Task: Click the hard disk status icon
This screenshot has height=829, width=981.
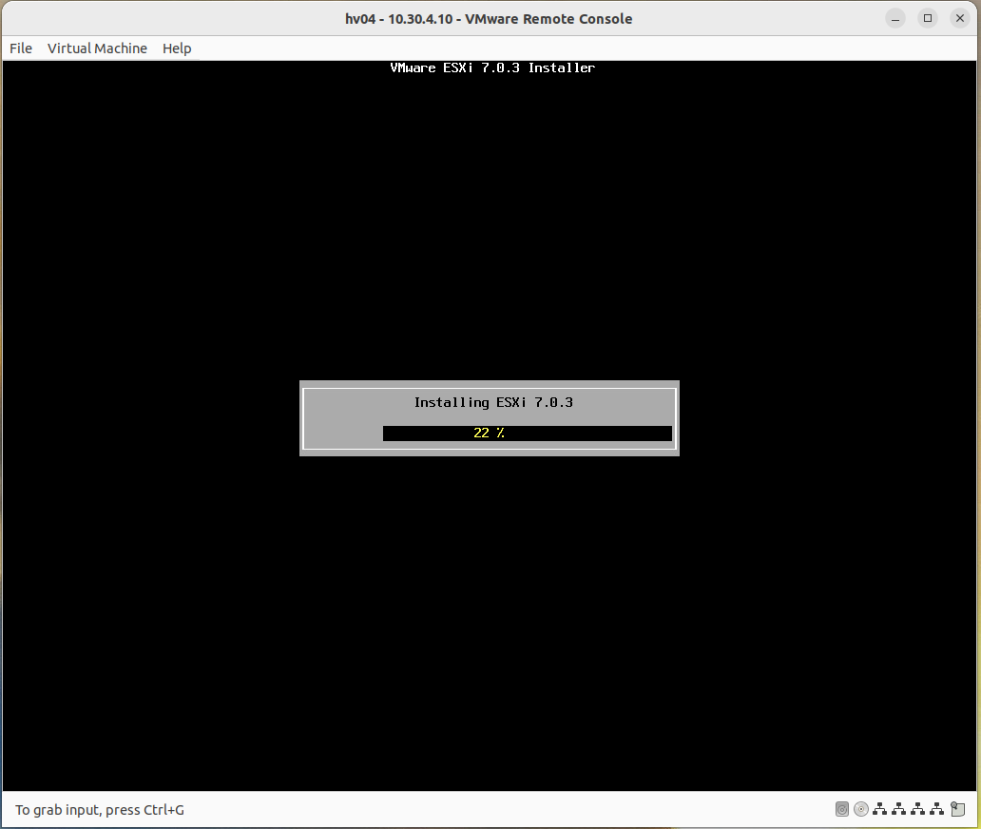Action: click(x=842, y=809)
